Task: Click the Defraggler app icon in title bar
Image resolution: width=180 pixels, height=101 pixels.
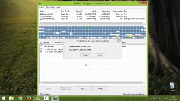Action: point(40,3)
